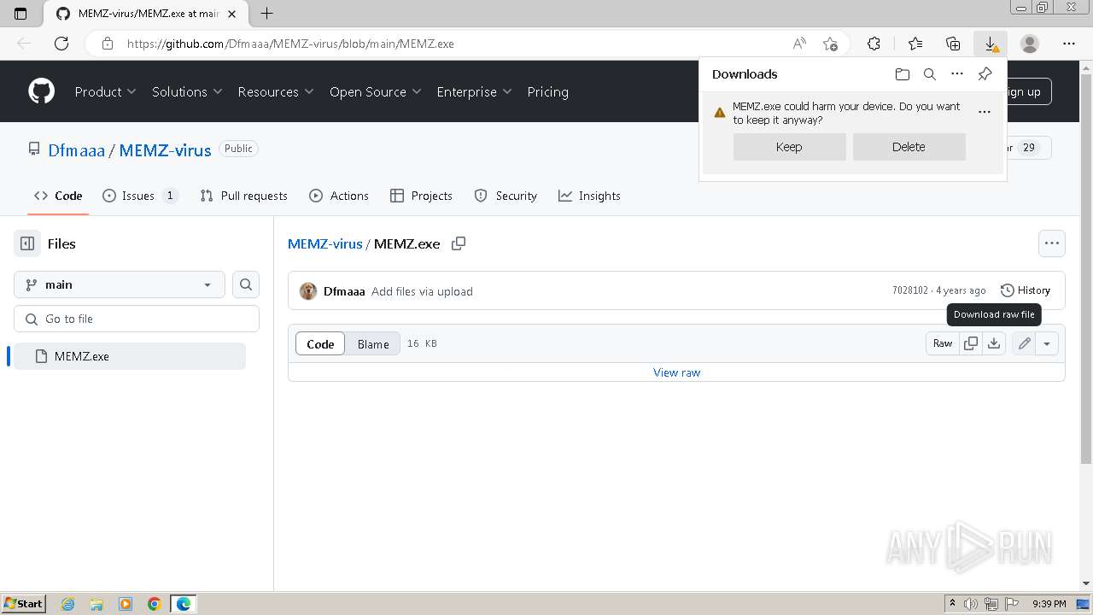Click the Start button on the taskbar
The width and height of the screenshot is (1093, 615).
coord(23,604)
